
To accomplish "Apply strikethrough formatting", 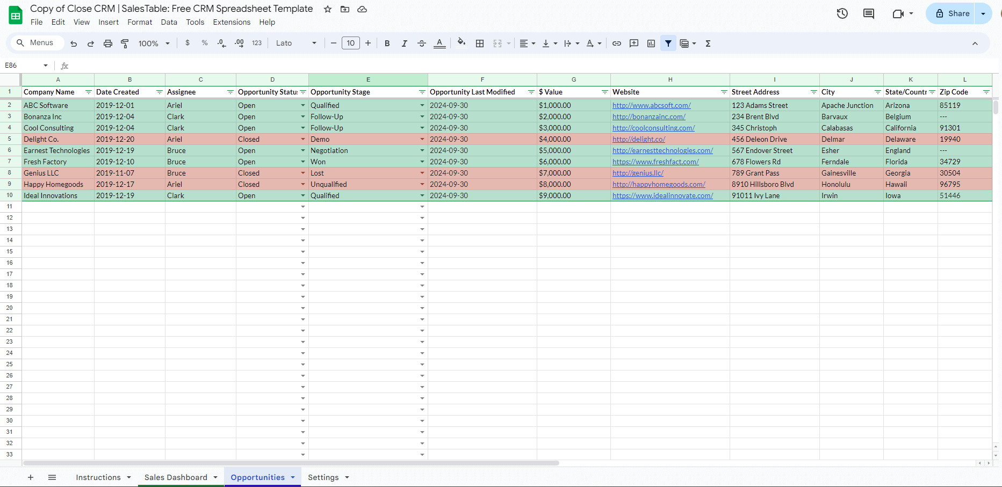I will [x=422, y=43].
